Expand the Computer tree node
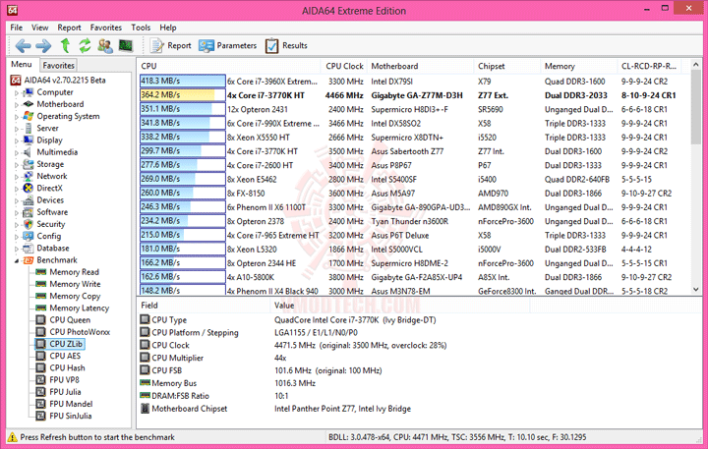 (17, 92)
